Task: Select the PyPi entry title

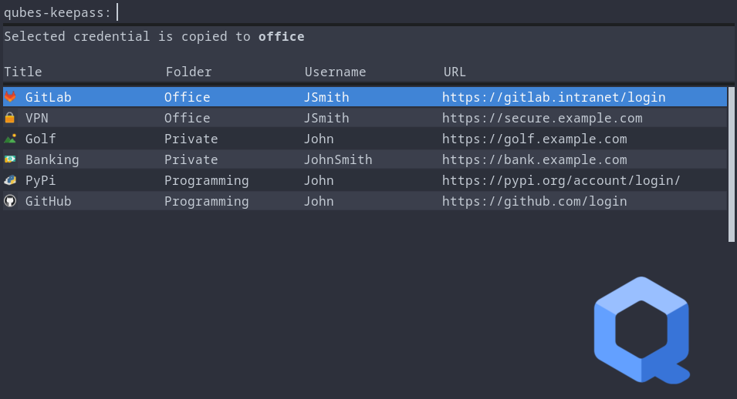Action: [40, 181]
